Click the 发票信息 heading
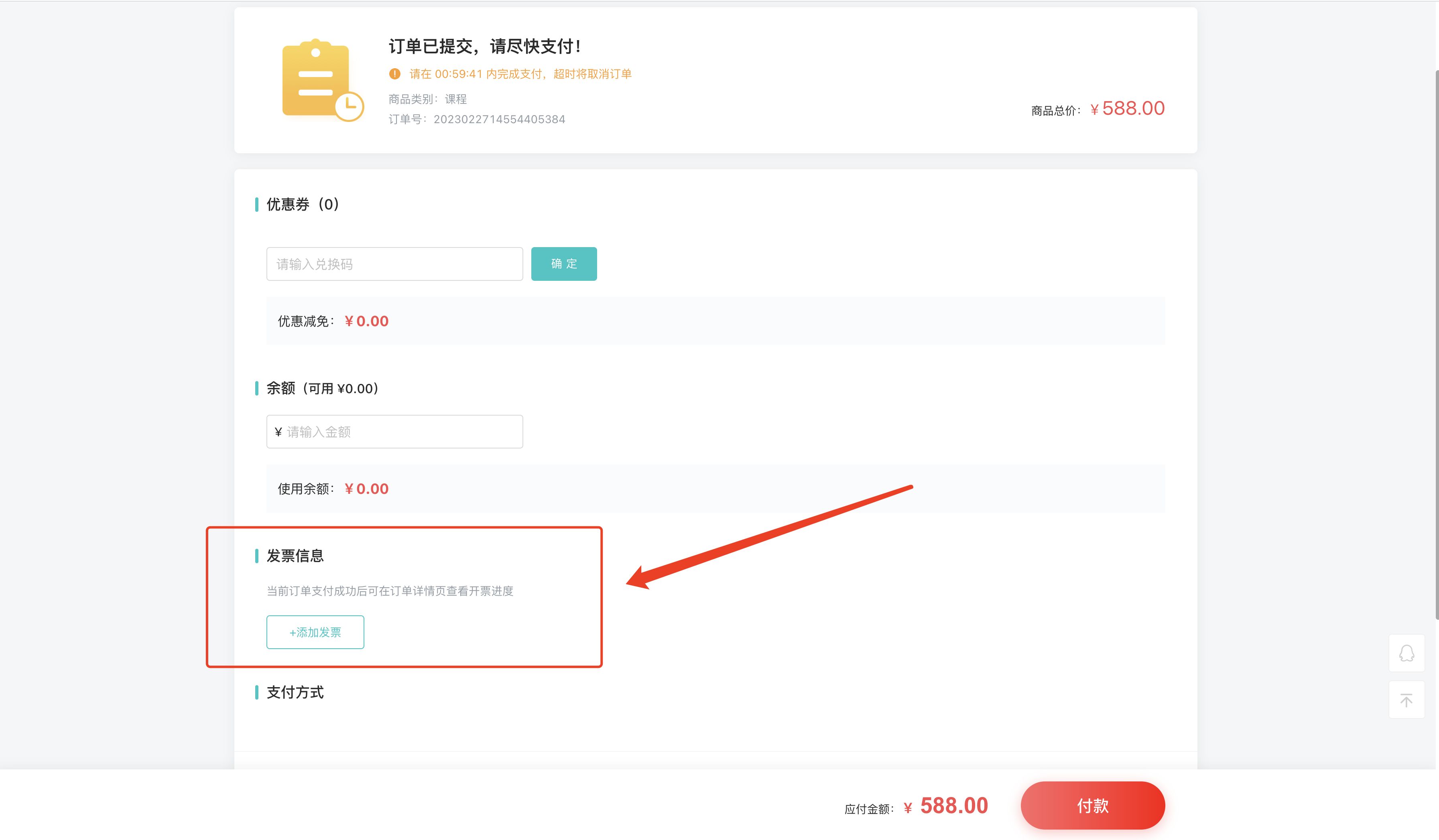 pos(295,556)
